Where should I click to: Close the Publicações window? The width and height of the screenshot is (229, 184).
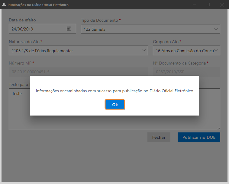pos(222,5)
